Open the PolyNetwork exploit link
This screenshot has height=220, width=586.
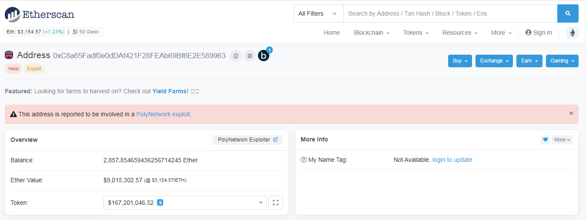pos(163,114)
